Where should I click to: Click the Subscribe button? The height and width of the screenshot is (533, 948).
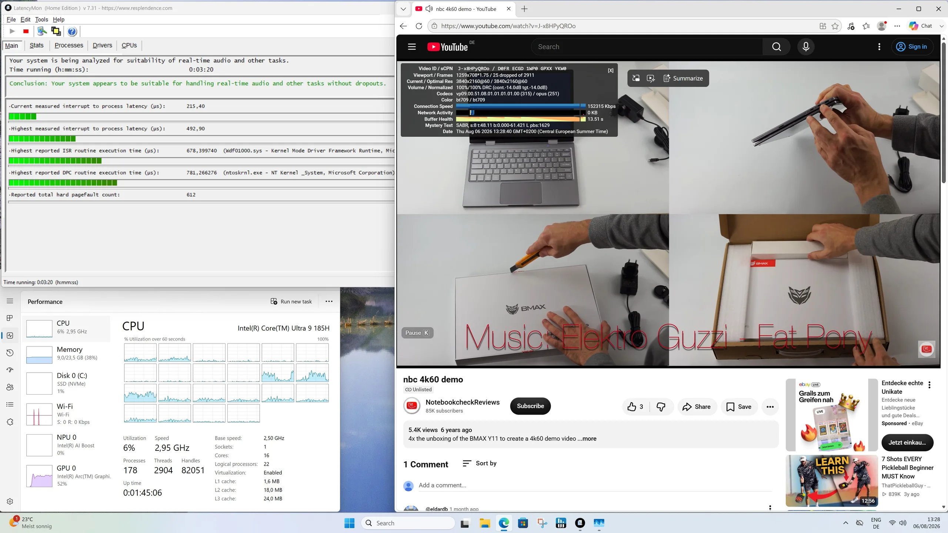click(x=530, y=406)
